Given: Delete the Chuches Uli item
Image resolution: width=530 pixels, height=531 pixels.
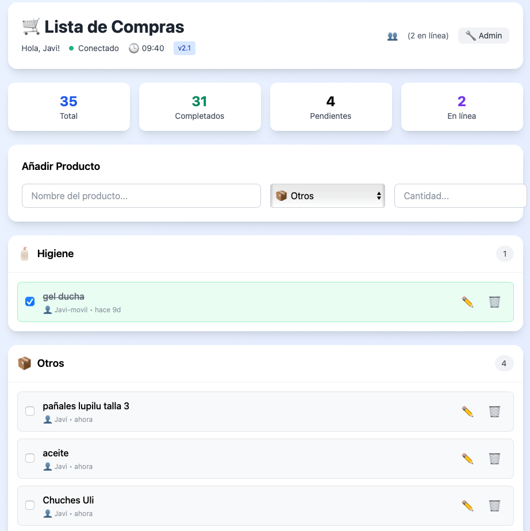Looking at the screenshot, I should click(x=494, y=506).
